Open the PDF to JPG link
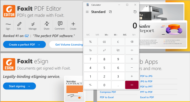The width and height of the screenshot is (190, 102). point(146,76)
